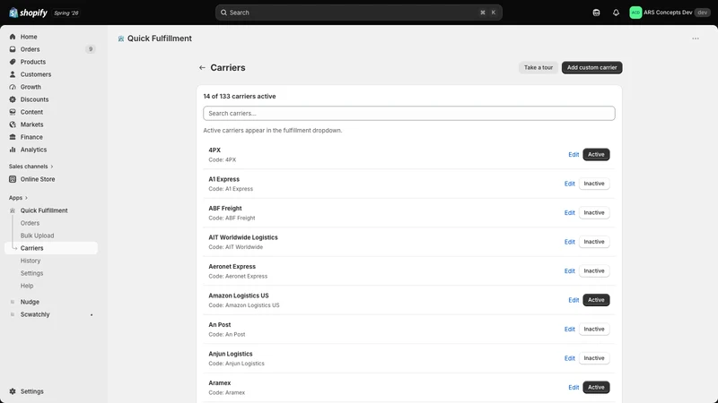The height and width of the screenshot is (403, 718).
Task: Edit the An Post carrier
Action: pos(569,330)
